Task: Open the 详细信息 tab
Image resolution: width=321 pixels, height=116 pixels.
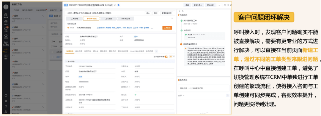Action: coord(70,51)
